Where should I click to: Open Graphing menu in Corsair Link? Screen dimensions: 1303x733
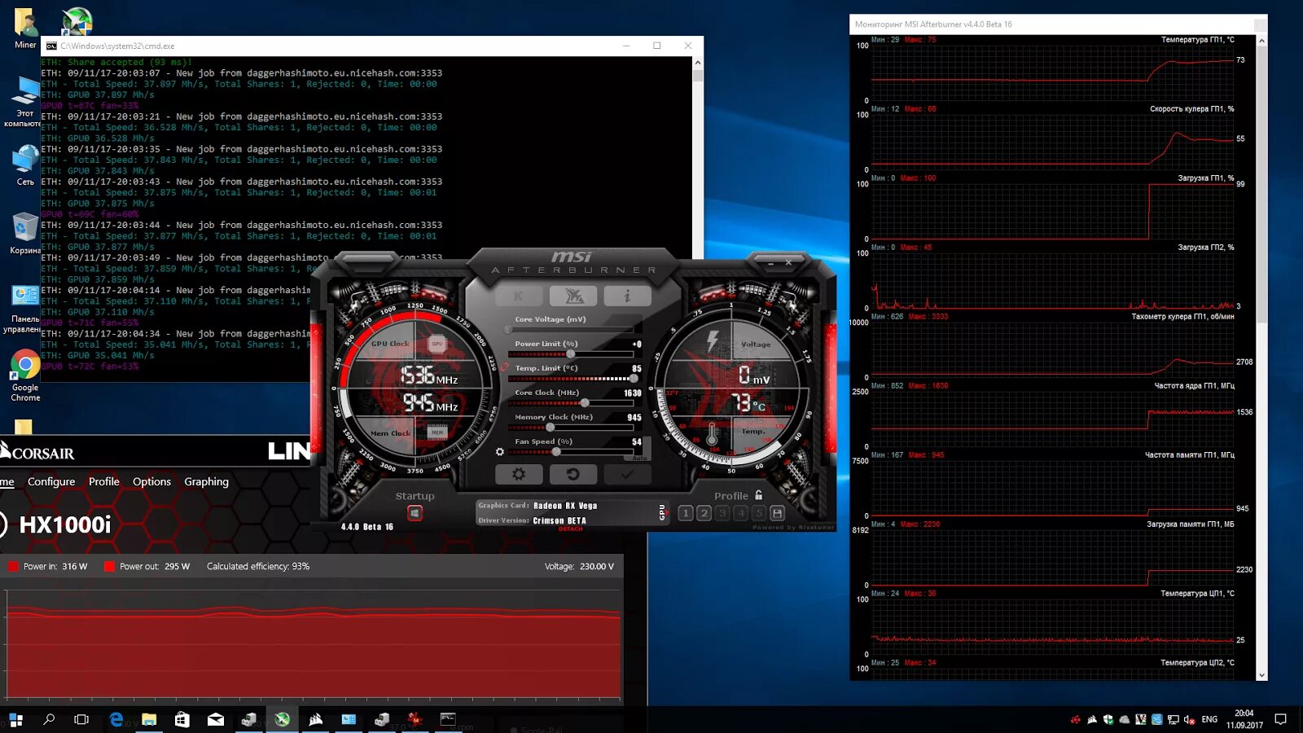pos(207,481)
